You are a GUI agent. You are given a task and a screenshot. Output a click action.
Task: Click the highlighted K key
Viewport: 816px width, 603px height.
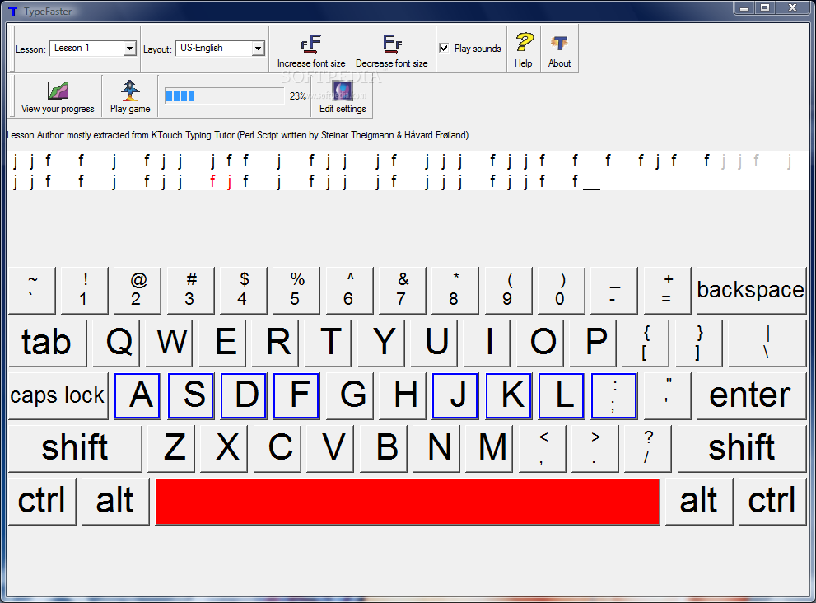coord(508,395)
